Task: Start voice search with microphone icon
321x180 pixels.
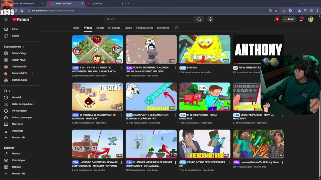Action: [x=210, y=19]
